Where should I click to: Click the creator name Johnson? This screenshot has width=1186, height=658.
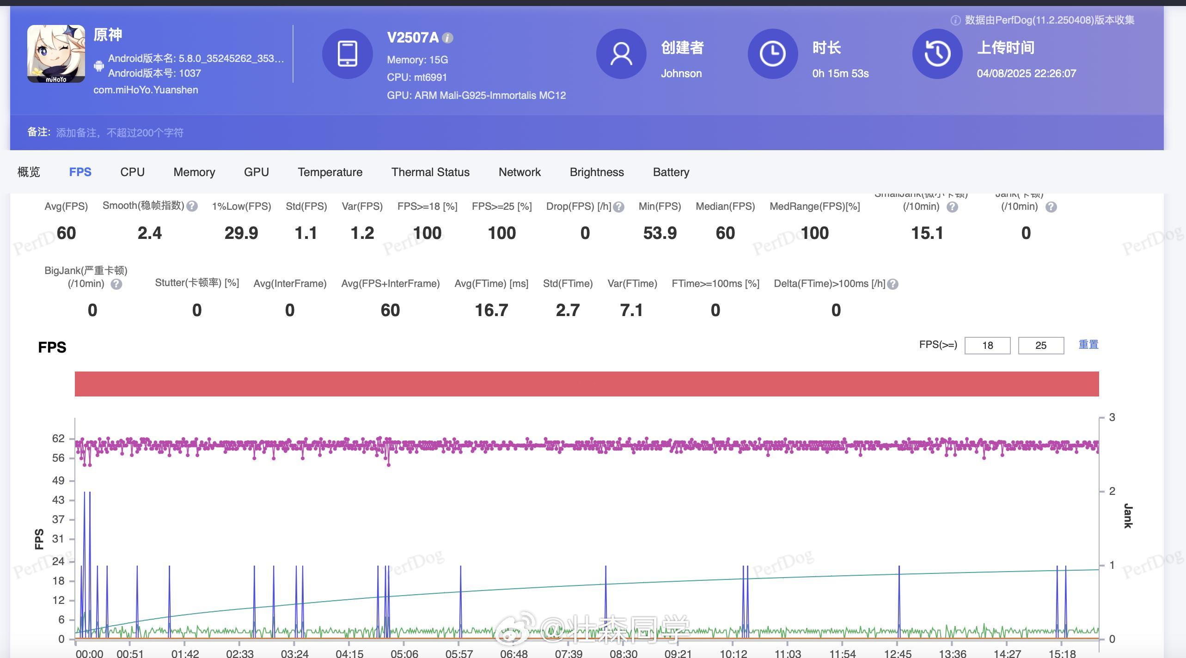point(681,73)
